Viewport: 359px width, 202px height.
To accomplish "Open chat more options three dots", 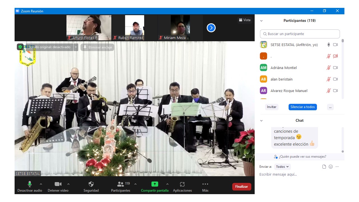I will click(x=337, y=167).
